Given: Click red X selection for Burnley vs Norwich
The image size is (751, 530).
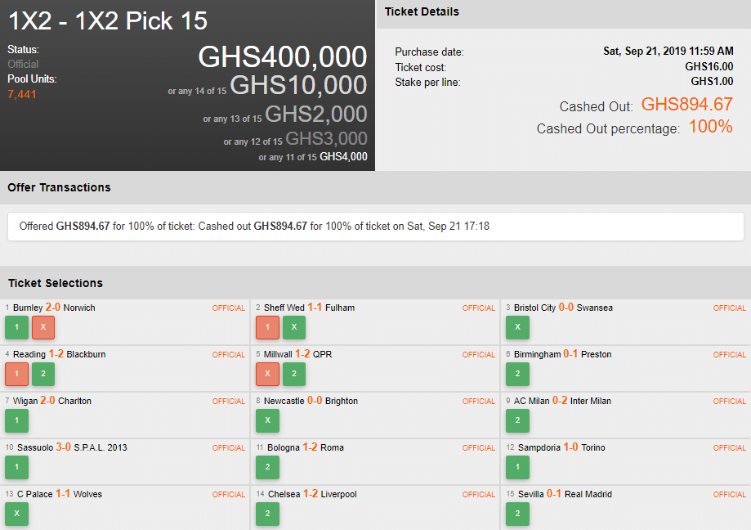Looking at the screenshot, I should (x=43, y=328).
